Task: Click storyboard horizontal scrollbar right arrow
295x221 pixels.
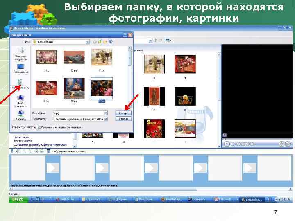Action: coord(290,189)
